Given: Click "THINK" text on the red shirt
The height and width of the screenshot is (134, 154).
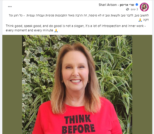Looking at the screenshot, I should tap(78, 119).
